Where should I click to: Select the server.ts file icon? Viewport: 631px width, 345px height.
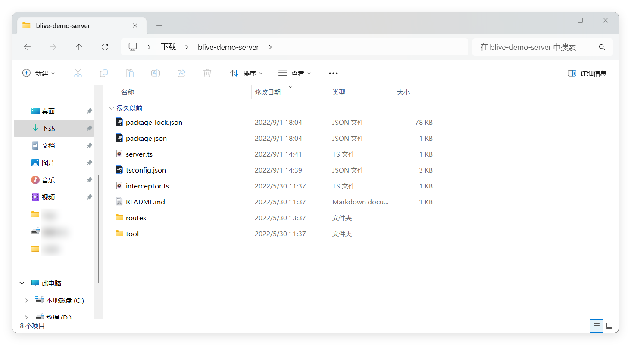coord(119,154)
